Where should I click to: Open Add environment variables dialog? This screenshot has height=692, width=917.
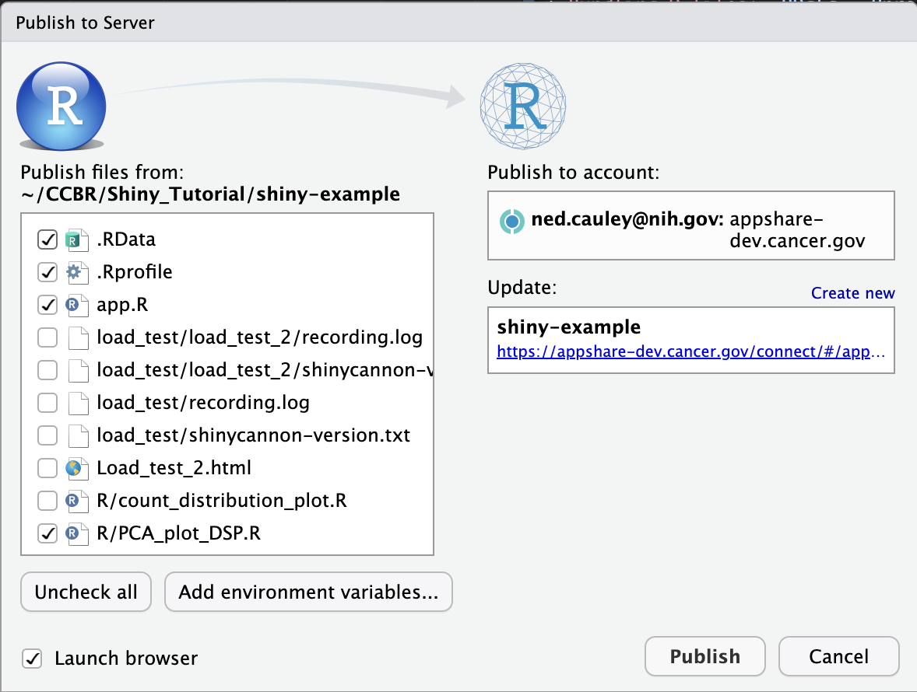tap(308, 592)
